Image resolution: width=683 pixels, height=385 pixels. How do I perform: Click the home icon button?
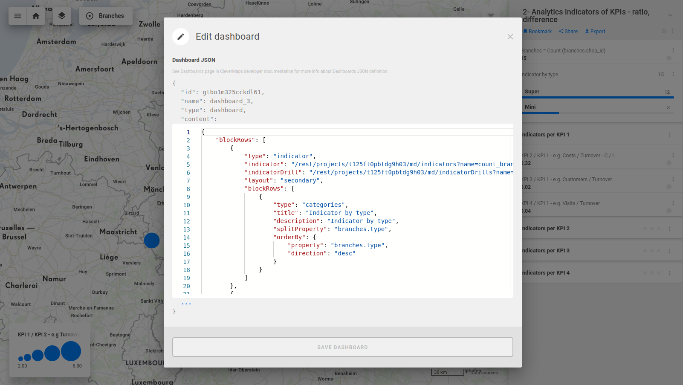[36, 16]
